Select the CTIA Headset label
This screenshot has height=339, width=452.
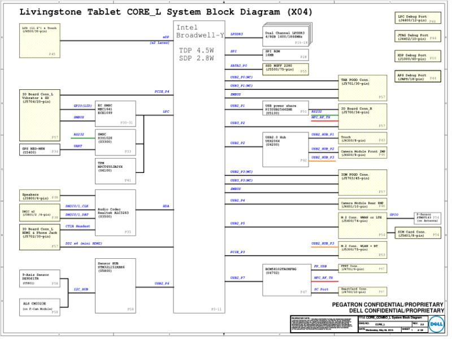coord(77,227)
